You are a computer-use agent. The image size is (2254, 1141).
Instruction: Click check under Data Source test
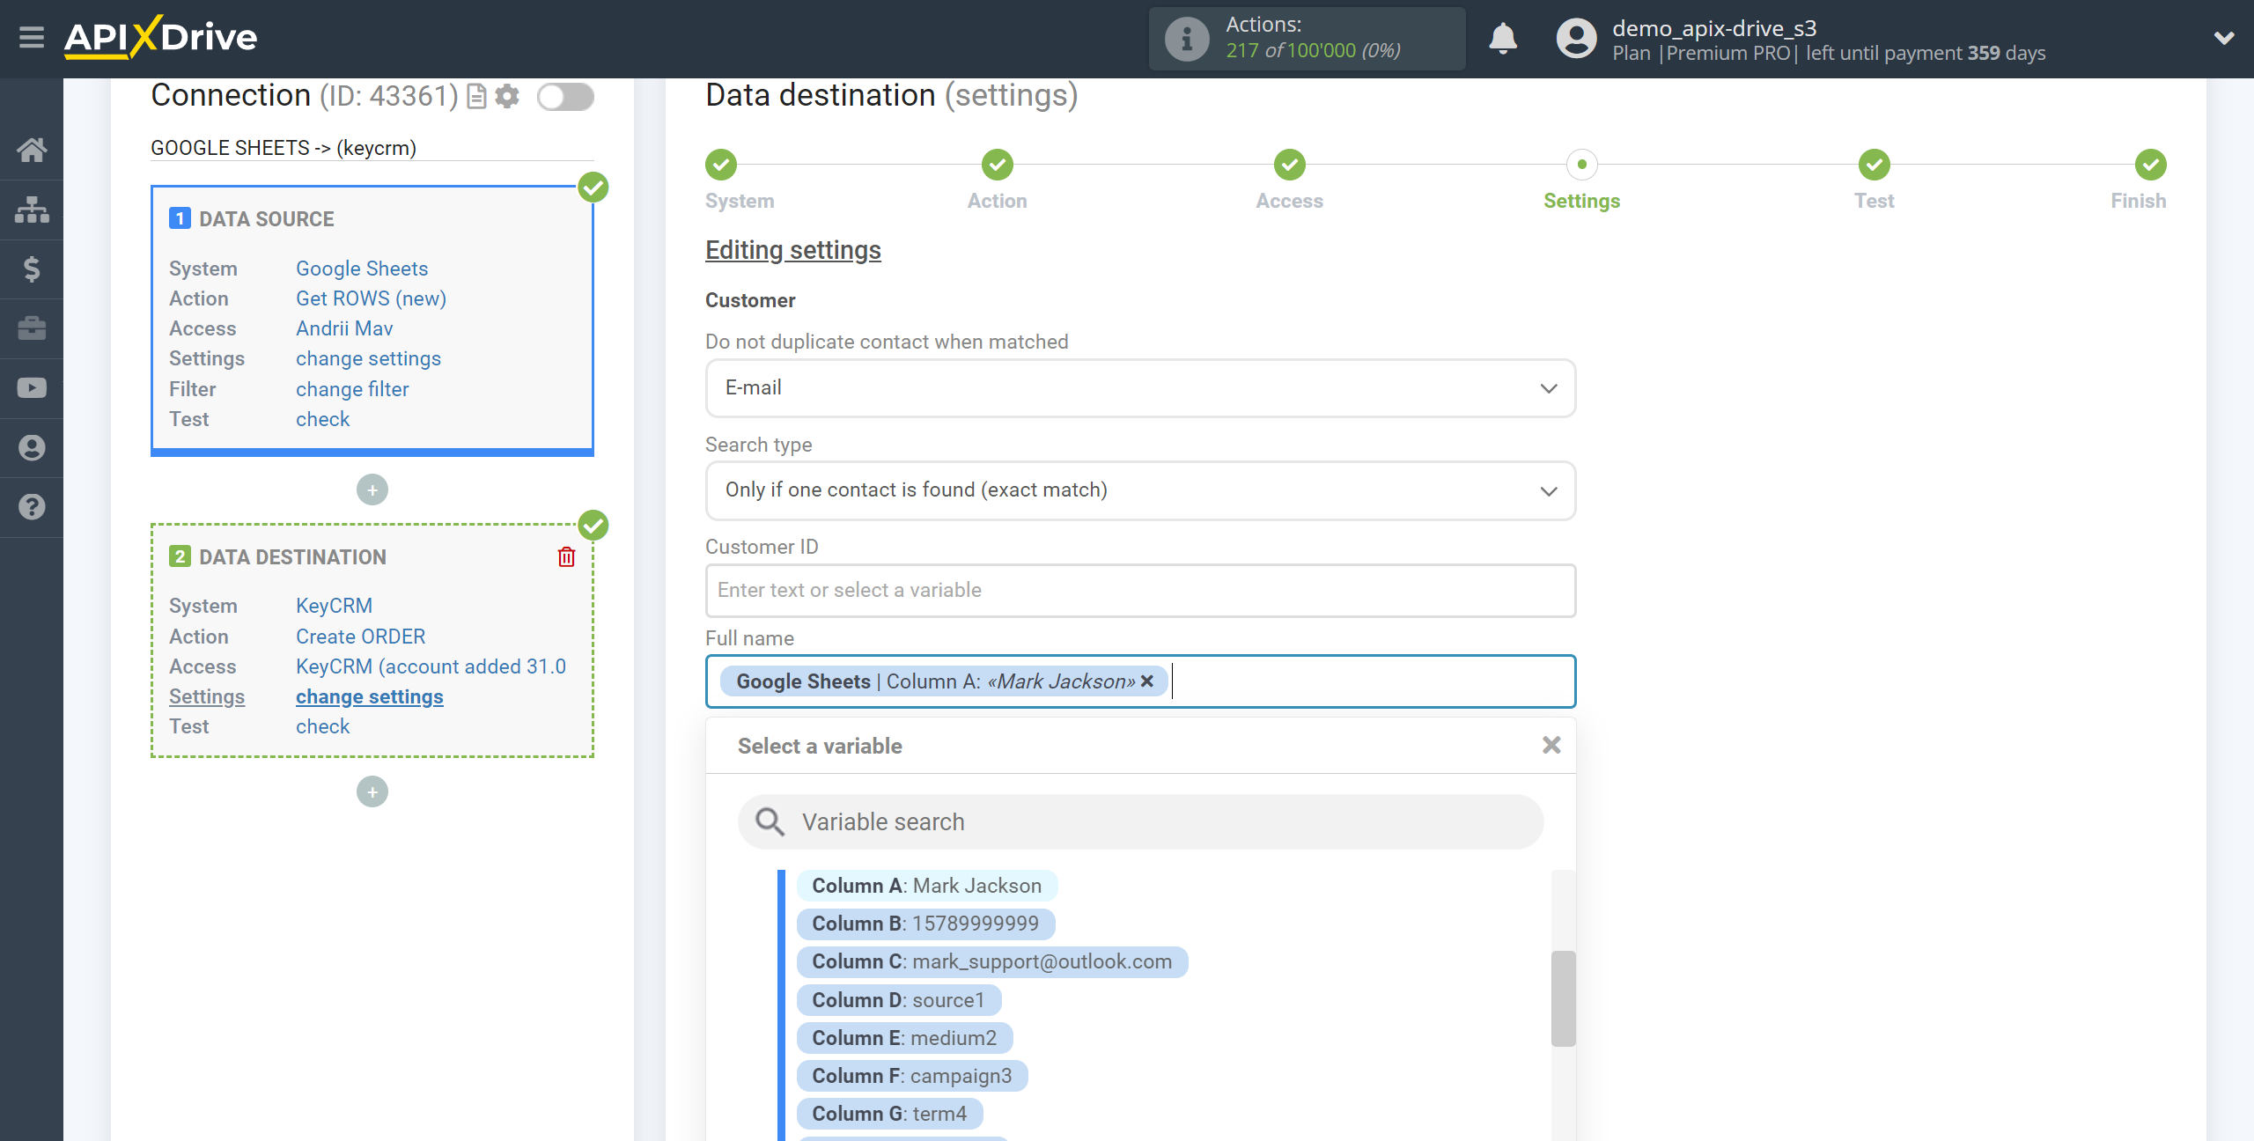322,419
